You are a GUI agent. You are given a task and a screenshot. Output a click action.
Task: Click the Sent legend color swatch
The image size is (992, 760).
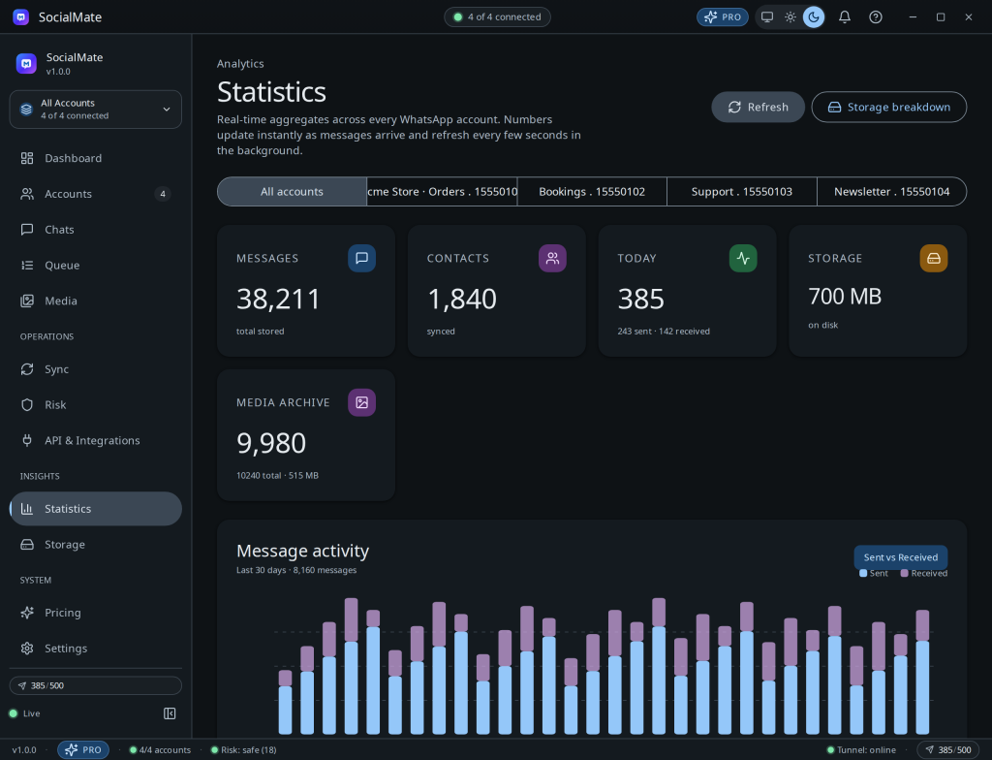863,573
